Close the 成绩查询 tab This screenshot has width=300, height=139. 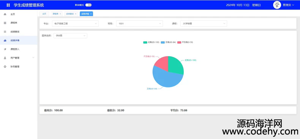tap(76, 14)
